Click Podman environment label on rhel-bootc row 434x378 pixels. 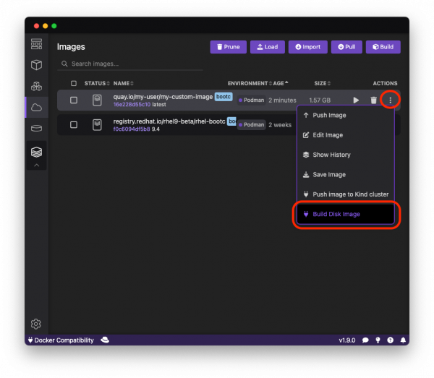coord(251,125)
